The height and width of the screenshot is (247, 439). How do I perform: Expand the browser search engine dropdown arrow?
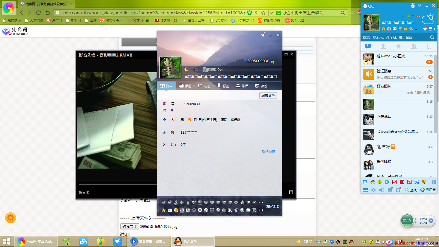271,13
